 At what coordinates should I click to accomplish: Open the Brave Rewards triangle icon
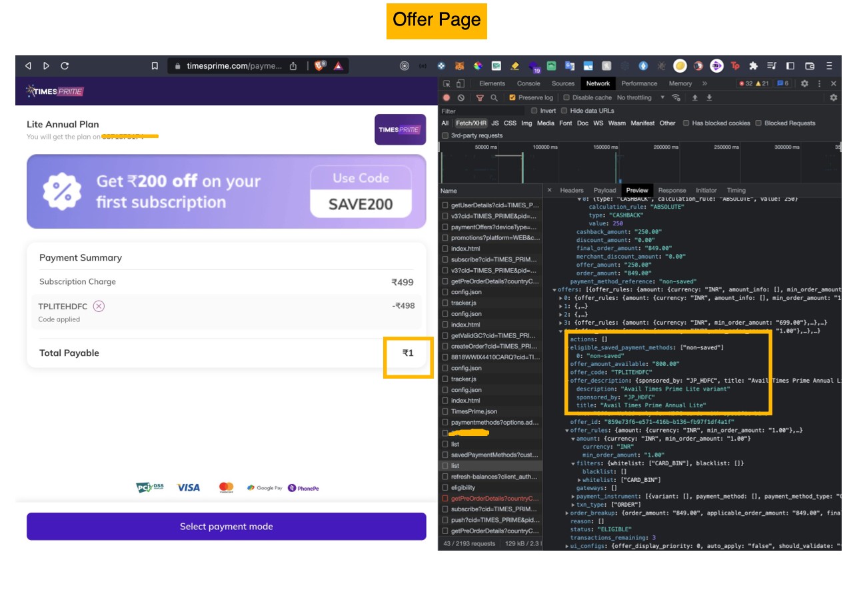339,66
